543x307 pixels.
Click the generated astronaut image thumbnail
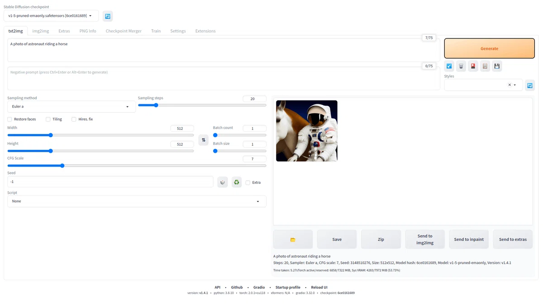[x=307, y=131]
